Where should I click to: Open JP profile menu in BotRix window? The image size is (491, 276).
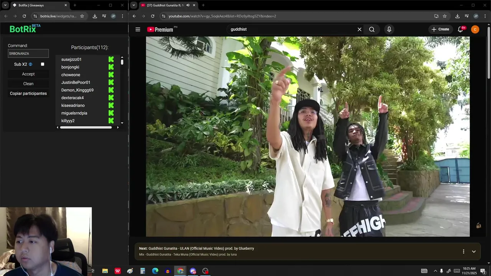[113, 16]
